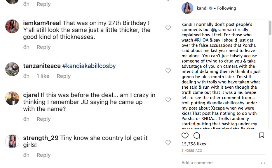View the 15,758 likes list

point(193,144)
